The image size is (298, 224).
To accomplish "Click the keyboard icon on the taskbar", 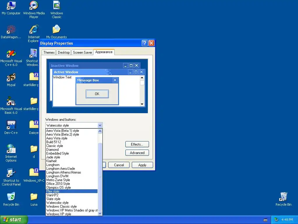I will click(x=265, y=220).
